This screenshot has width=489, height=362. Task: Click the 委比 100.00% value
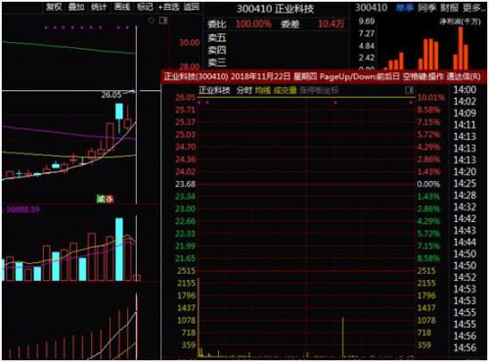[253, 23]
